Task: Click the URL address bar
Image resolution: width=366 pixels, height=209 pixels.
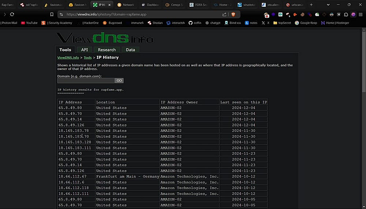Action: click(x=140, y=15)
